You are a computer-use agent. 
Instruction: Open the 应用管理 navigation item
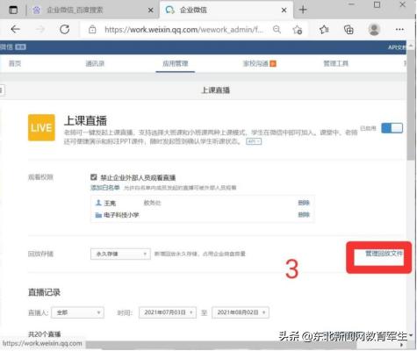tap(175, 63)
